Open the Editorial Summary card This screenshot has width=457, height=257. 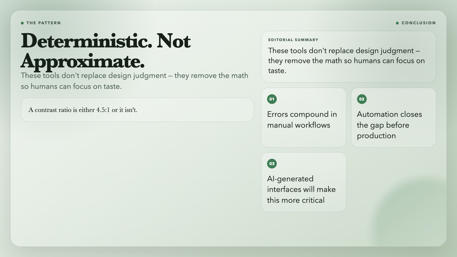(x=348, y=57)
